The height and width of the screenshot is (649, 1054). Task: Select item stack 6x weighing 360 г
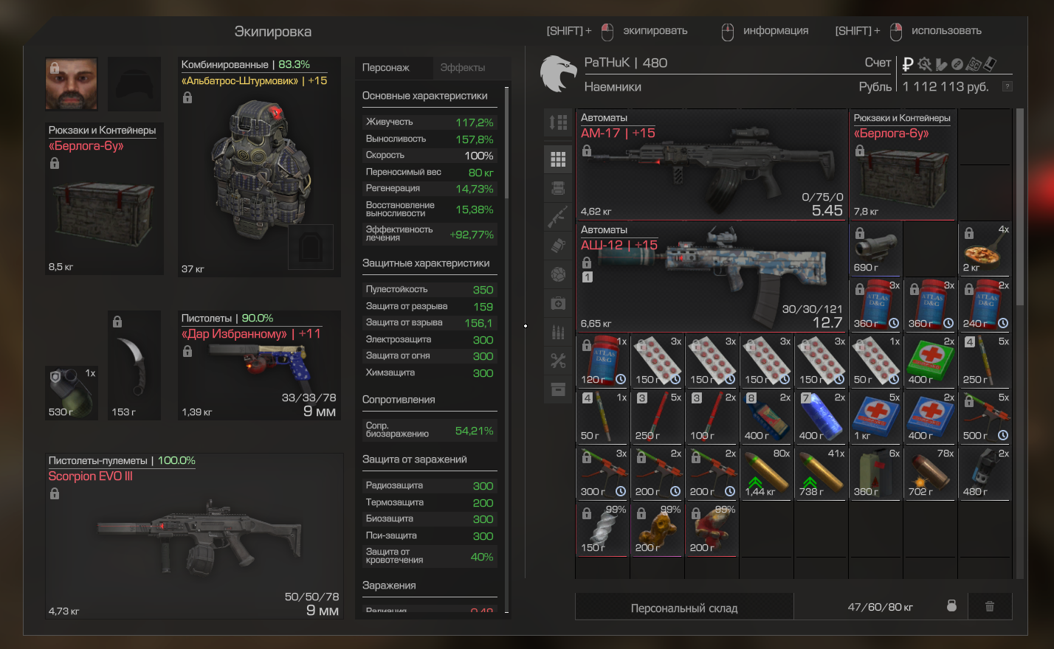pos(875,473)
